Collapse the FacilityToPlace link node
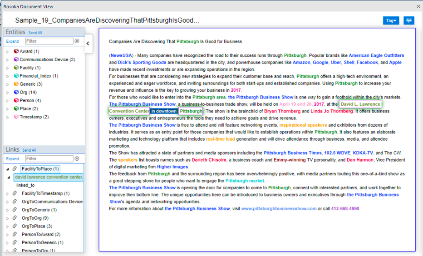The height and width of the screenshot is (256, 423). coord(8,169)
